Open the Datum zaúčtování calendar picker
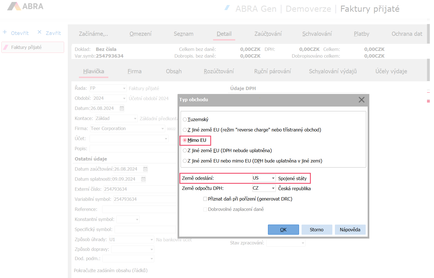 145,169
